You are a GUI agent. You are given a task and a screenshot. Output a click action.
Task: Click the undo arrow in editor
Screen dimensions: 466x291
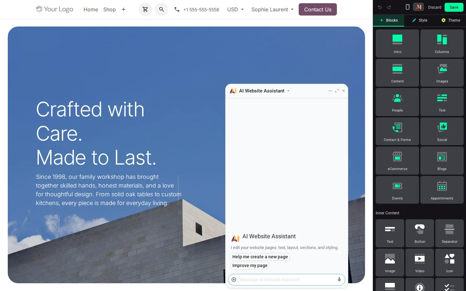[x=380, y=7]
